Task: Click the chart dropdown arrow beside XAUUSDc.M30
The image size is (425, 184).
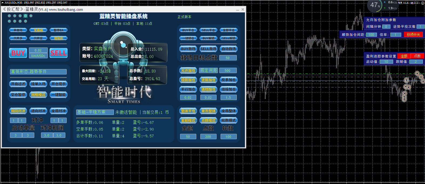Action: pos(2,2)
